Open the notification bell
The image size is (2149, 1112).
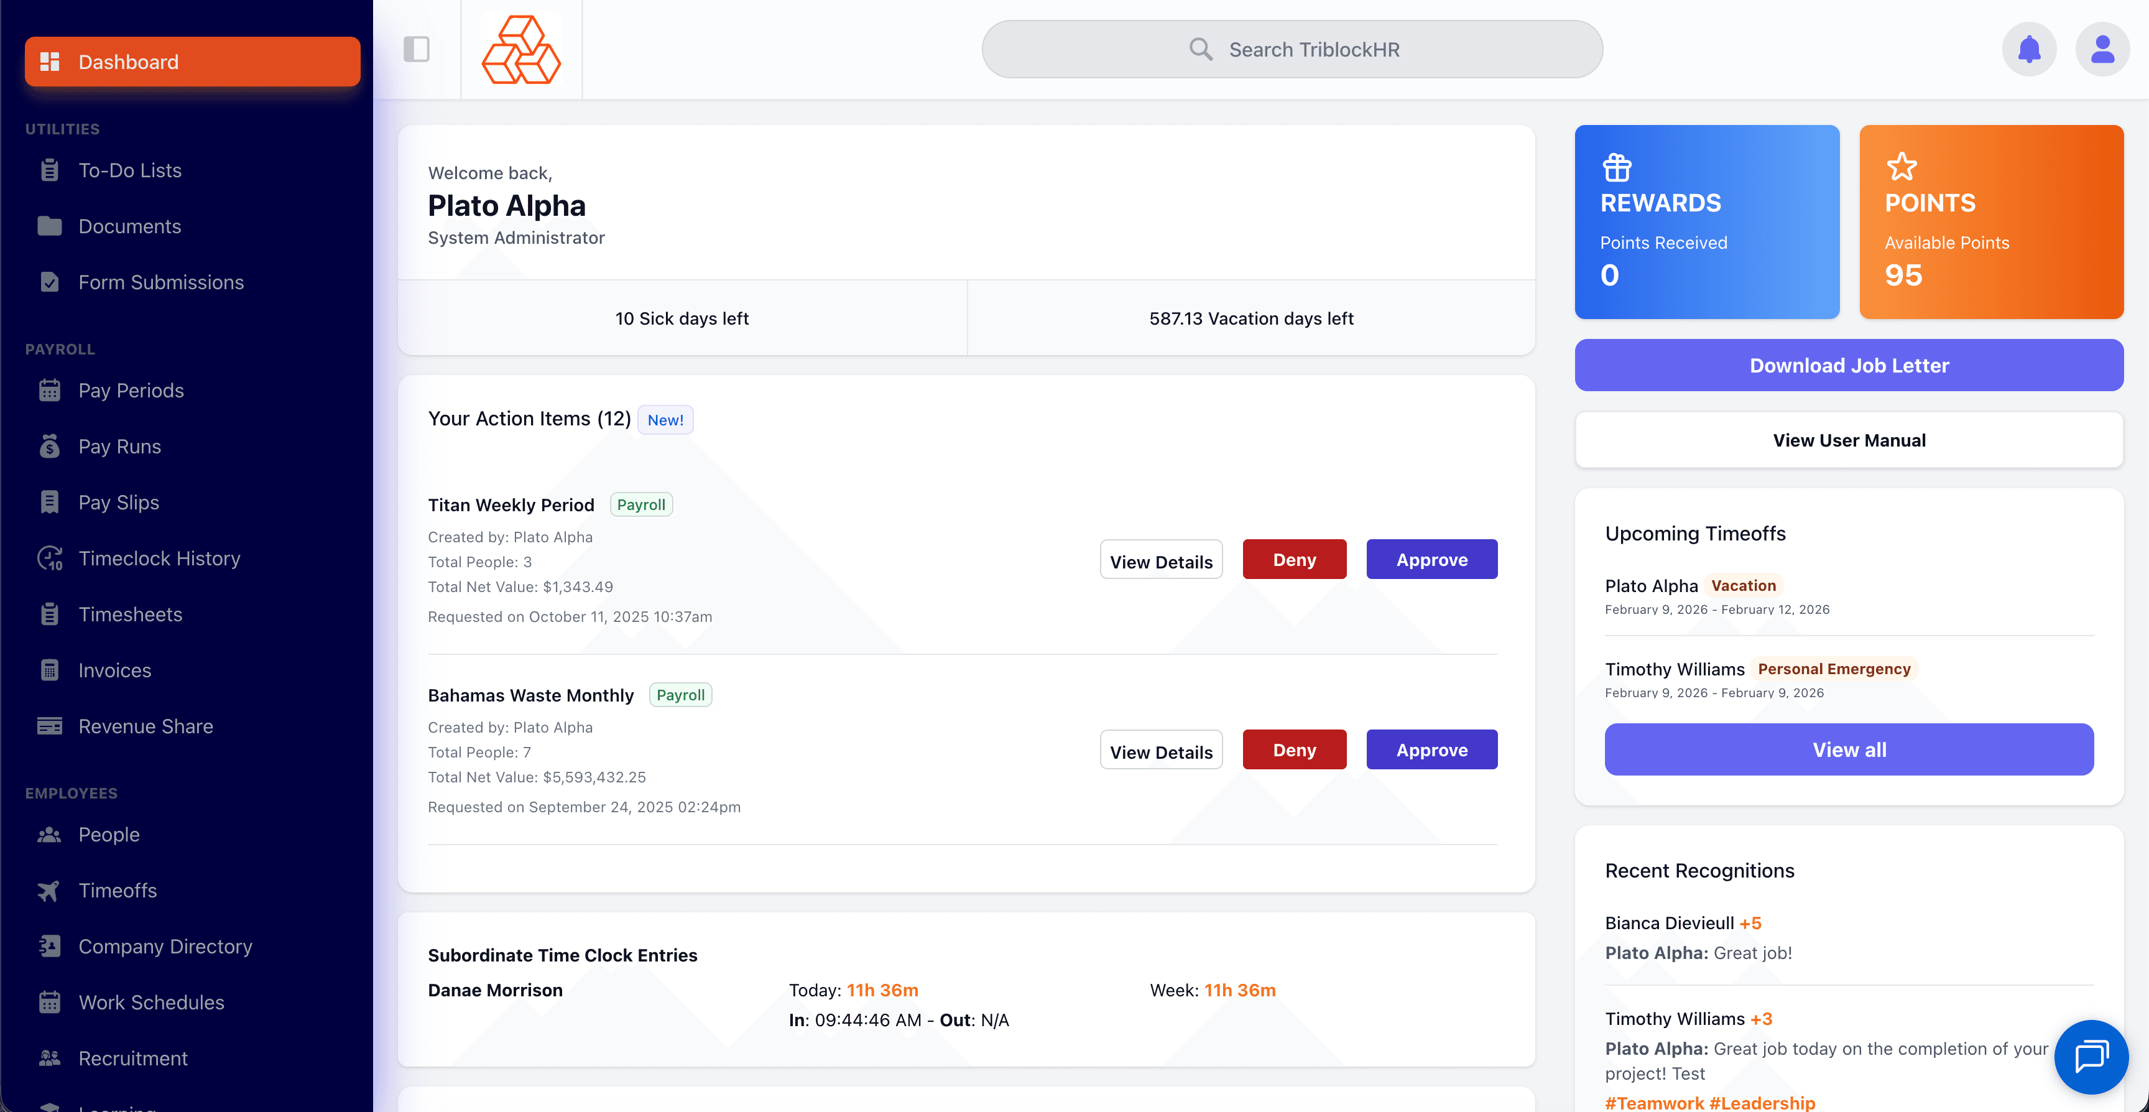click(x=2030, y=49)
